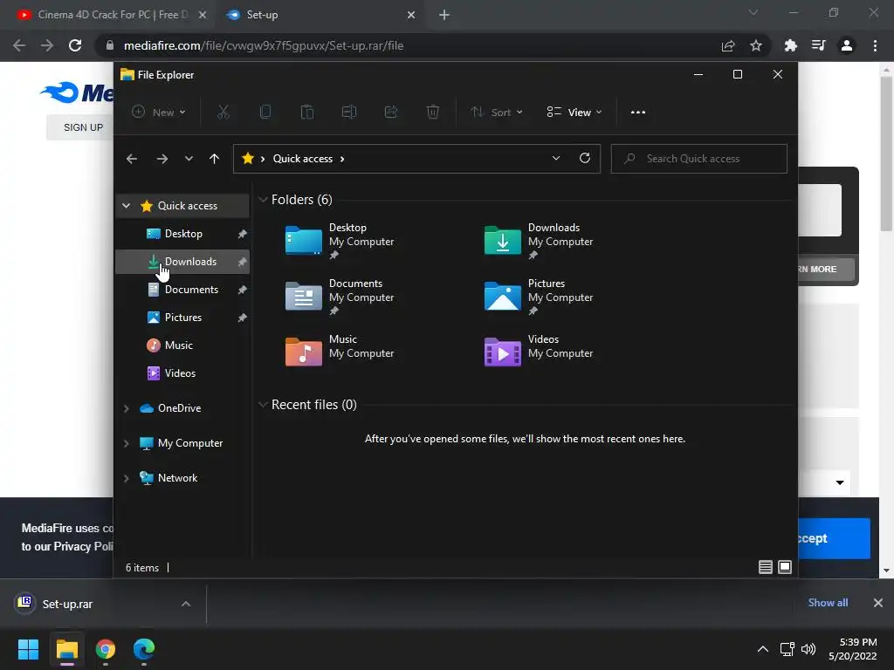Select Music in the navigation pane
Viewport: 894px width, 670px height.
pyautogui.click(x=182, y=345)
